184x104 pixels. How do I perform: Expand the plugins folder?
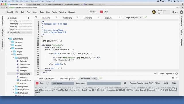[x=12, y=51]
